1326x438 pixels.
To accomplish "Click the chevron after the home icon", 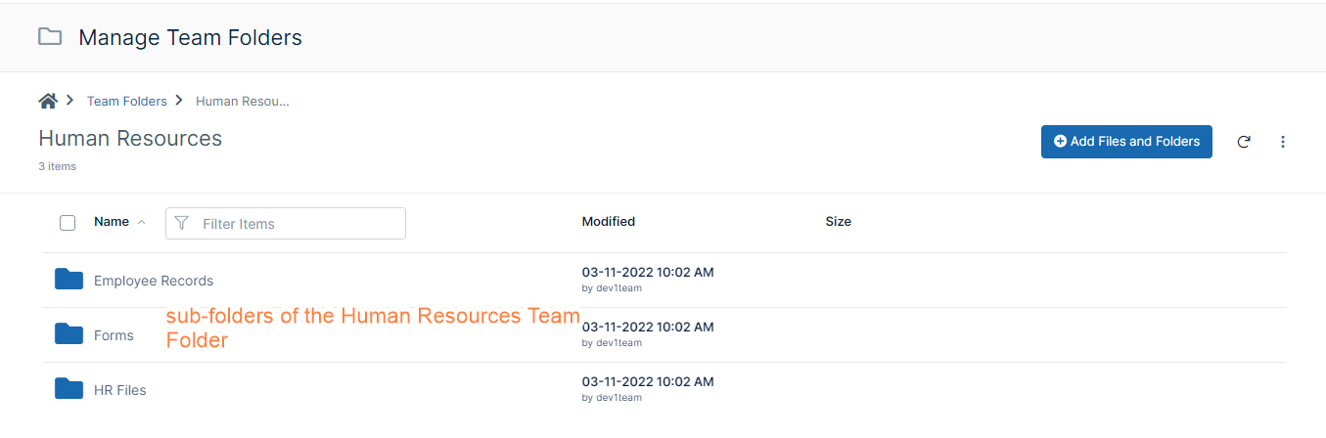I will point(70,101).
